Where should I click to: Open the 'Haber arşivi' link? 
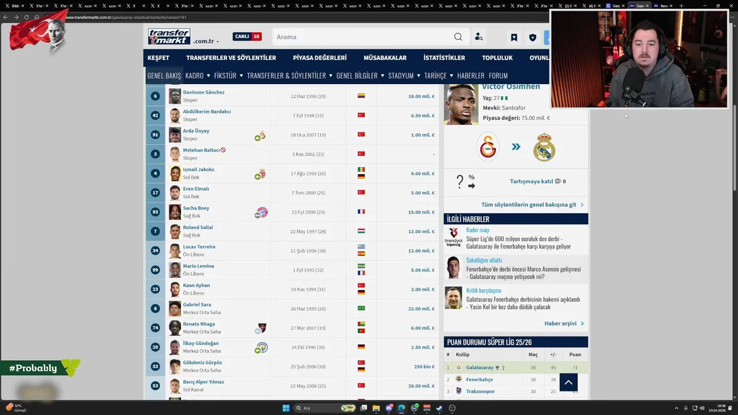click(560, 323)
